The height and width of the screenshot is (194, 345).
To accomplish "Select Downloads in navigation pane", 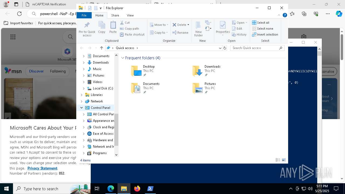I will [x=101, y=63].
